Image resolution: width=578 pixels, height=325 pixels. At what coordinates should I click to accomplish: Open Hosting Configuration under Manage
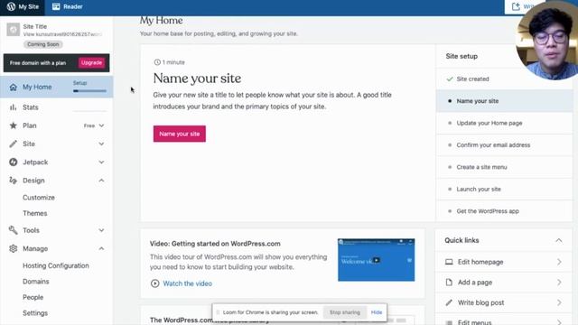tap(56, 265)
